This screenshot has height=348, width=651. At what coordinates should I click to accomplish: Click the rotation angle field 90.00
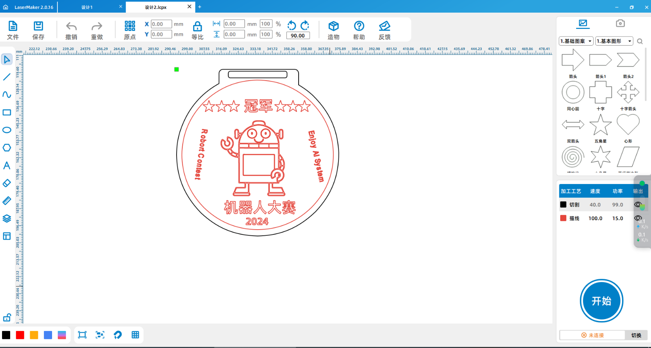pyautogui.click(x=298, y=36)
